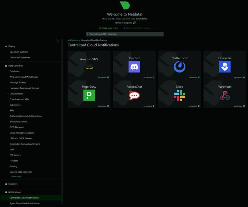Open the Amazon SNS aws logo
Screen dimensions: 248x207
coord(89,67)
